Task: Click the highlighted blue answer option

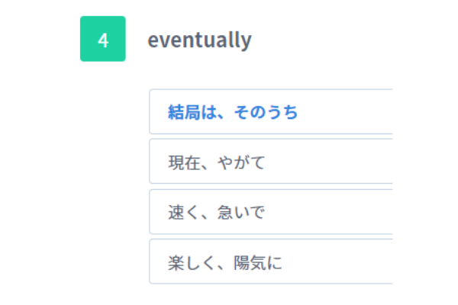Action: click(233, 113)
